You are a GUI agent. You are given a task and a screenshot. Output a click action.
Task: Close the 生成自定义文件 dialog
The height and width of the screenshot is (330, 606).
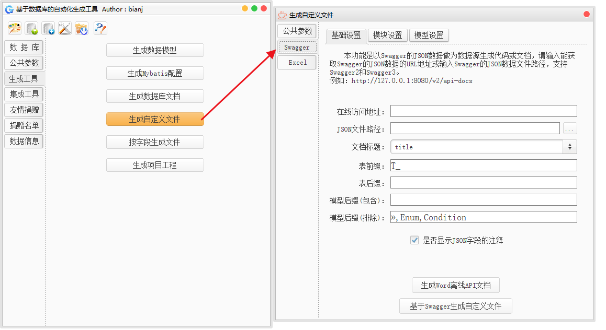(586, 14)
